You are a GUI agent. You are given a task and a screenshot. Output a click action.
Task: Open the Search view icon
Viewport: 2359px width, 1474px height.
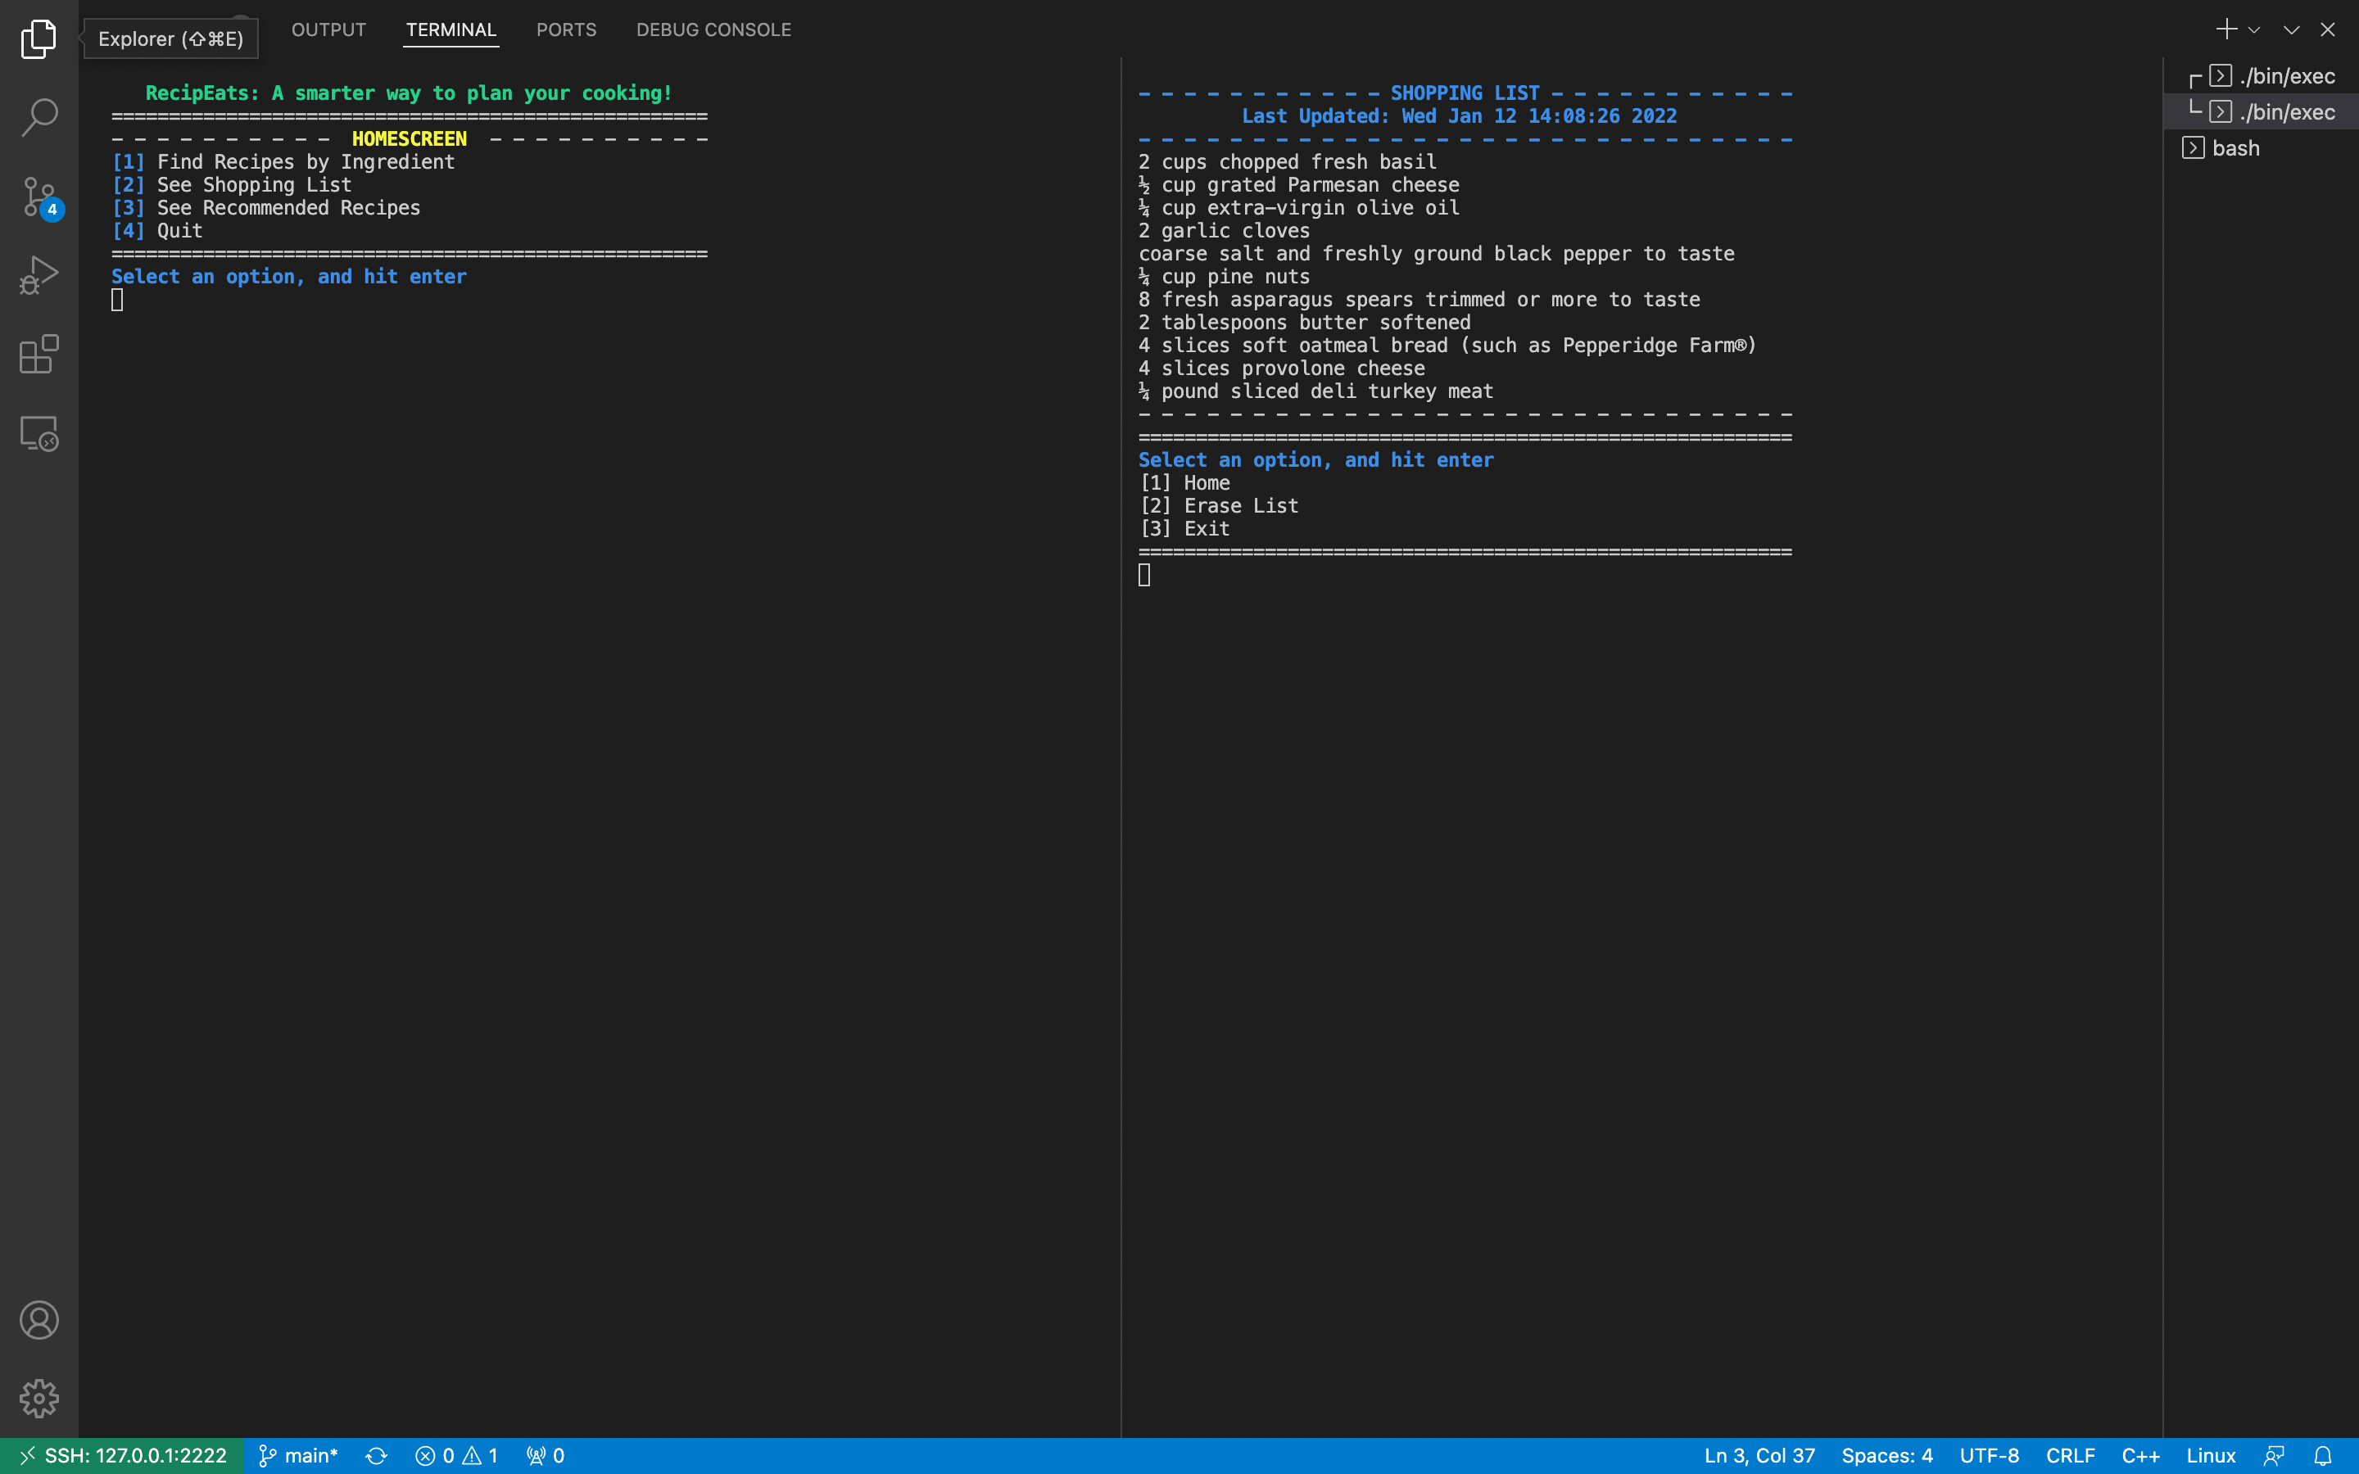[39, 117]
